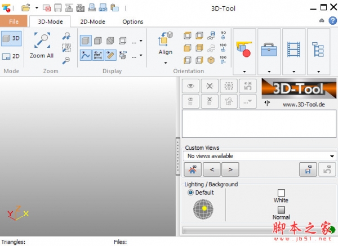Pick the White background swatch

coord(281,193)
